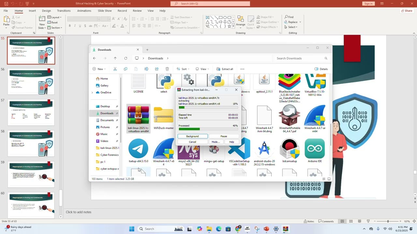Open the Telegram tsetup installer file

138,149
